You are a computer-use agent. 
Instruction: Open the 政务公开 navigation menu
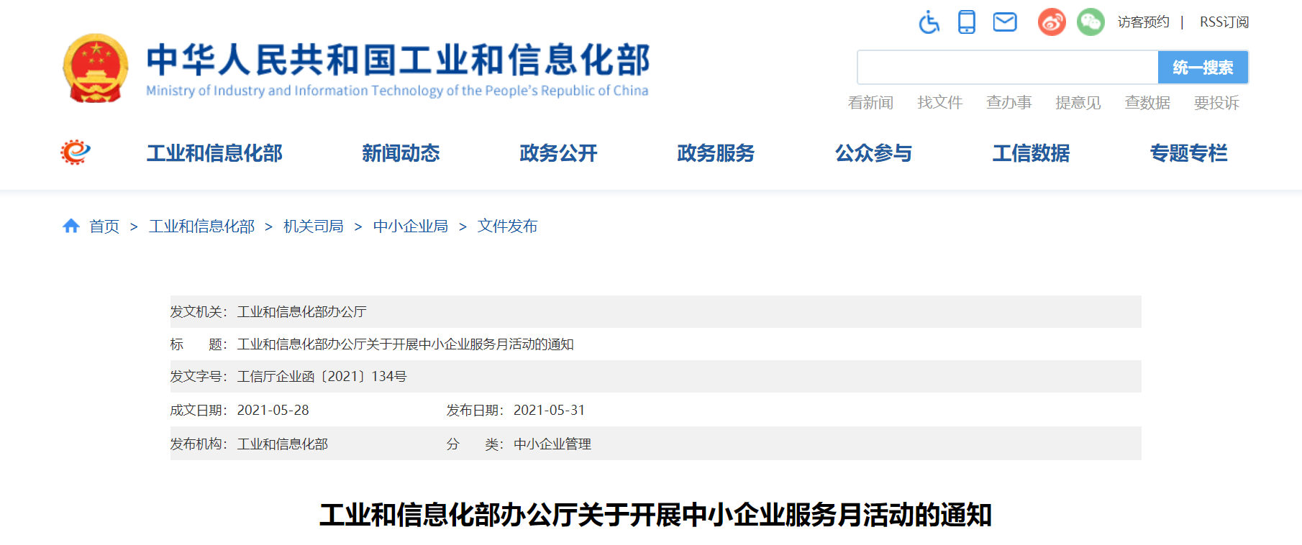pos(558,153)
